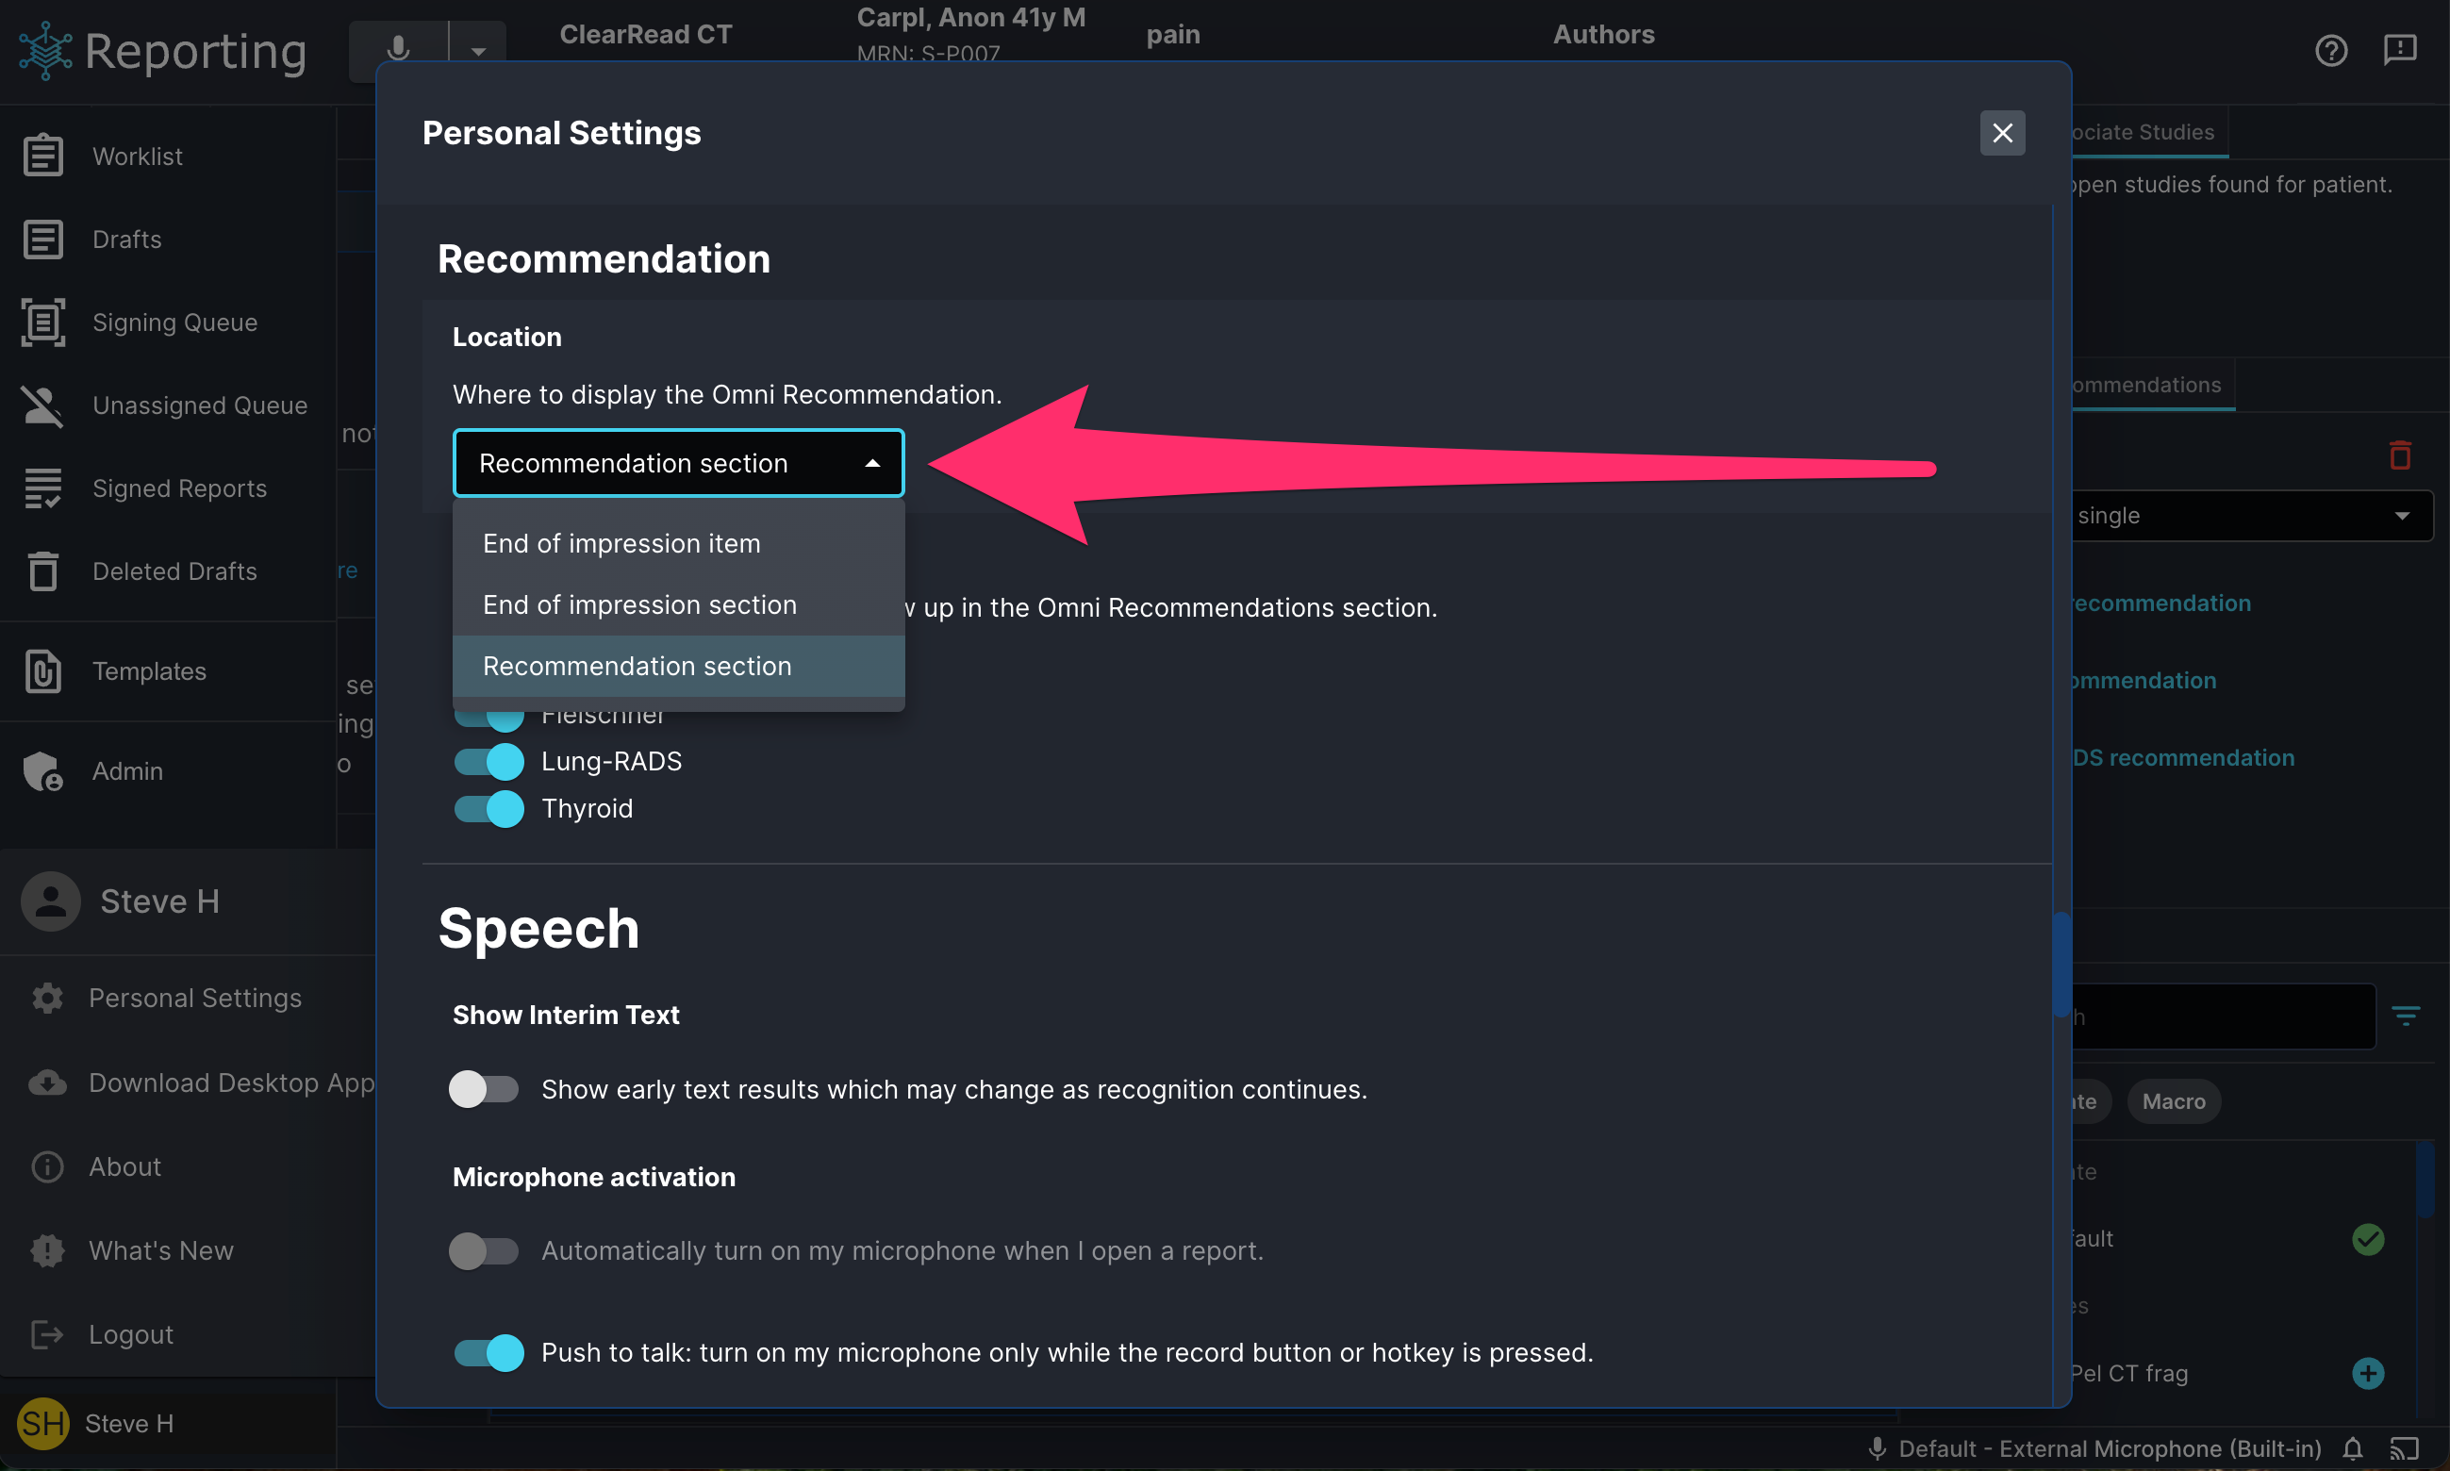Click the red delete recommendation icon

(x=2399, y=455)
